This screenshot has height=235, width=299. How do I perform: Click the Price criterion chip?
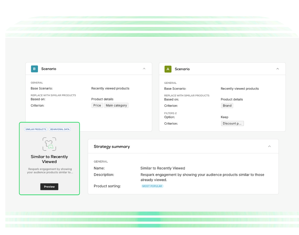click(x=97, y=105)
